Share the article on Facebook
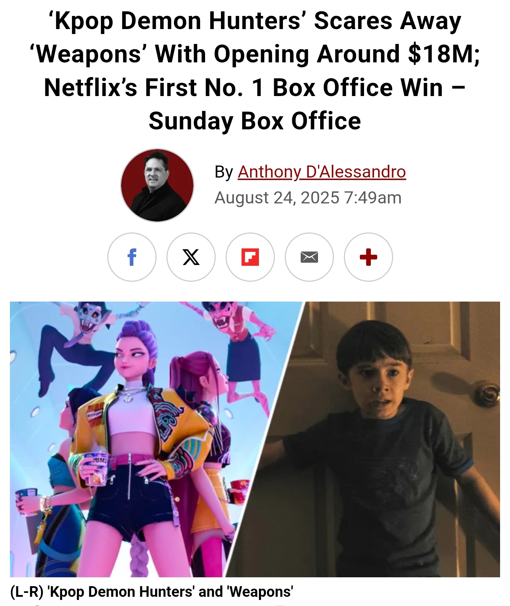The image size is (510, 606). click(x=132, y=257)
